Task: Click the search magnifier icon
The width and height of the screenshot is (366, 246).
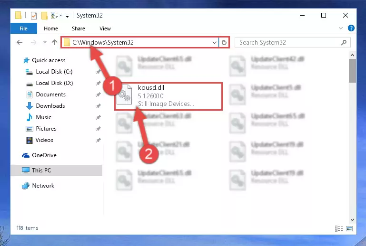Action: pyautogui.click(x=344, y=42)
